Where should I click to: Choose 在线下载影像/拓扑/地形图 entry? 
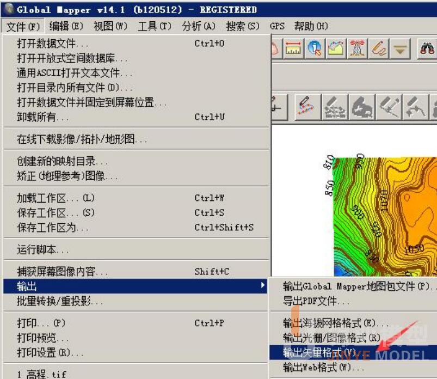click(x=136, y=139)
